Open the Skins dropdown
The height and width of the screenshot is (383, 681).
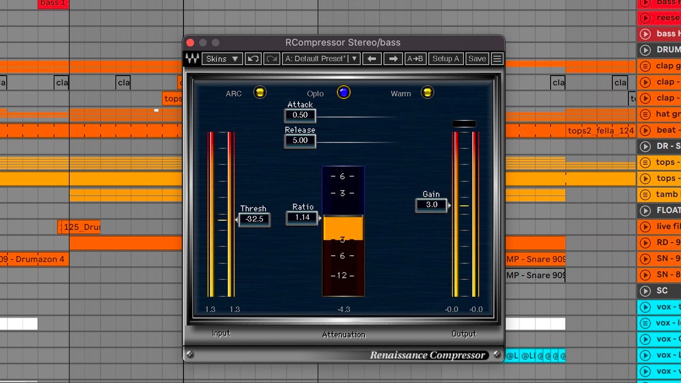(x=222, y=59)
